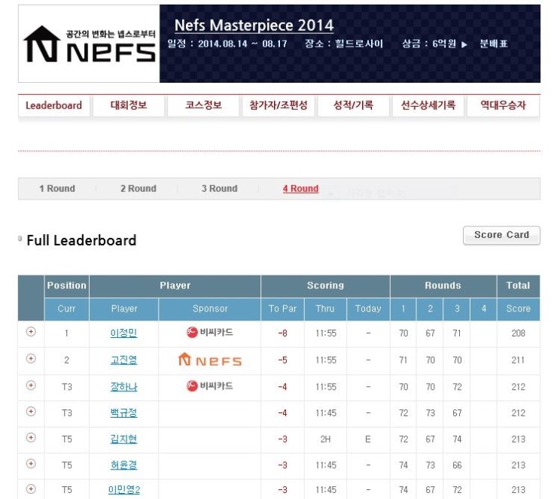
Task: Switch to 3 Round results
Action: click(x=220, y=189)
